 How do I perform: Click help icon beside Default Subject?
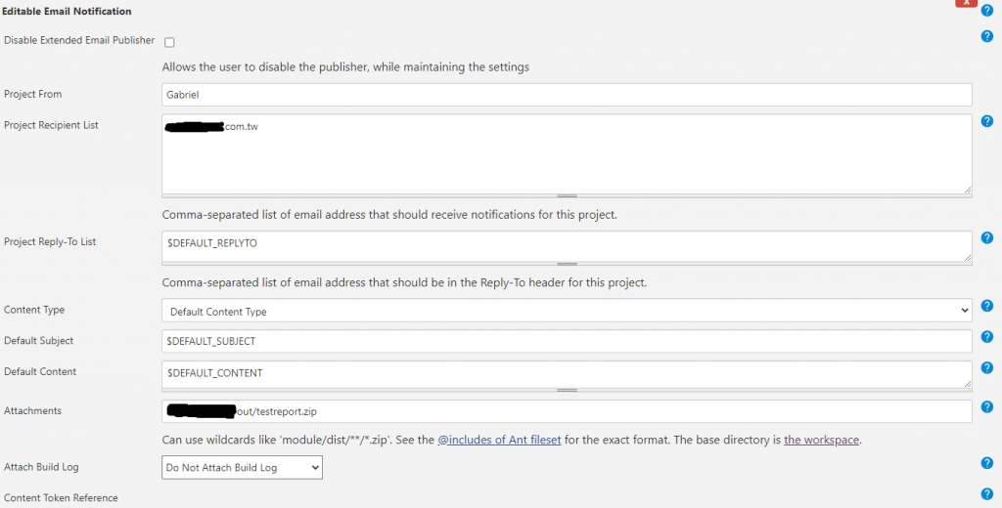point(986,337)
